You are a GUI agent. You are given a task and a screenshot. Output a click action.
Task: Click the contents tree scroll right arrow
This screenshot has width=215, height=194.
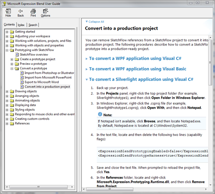pos(72,187)
